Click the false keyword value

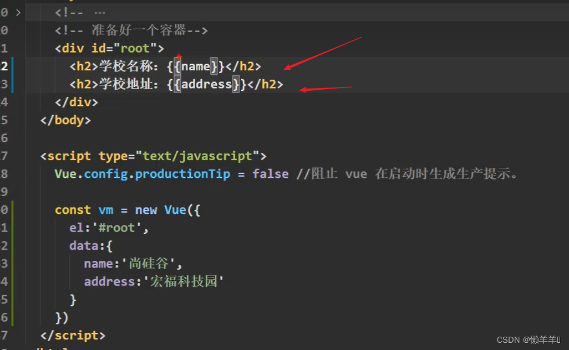pyautogui.click(x=270, y=174)
